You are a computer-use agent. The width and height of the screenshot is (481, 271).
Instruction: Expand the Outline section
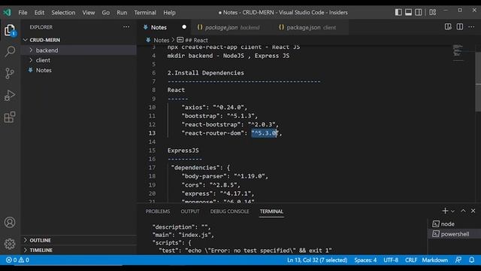tap(78, 240)
